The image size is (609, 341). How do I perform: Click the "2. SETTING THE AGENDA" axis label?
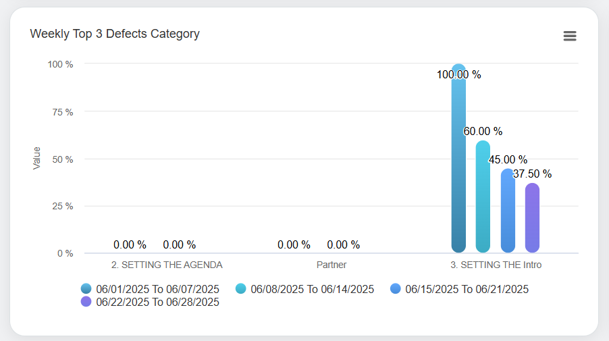tap(167, 265)
